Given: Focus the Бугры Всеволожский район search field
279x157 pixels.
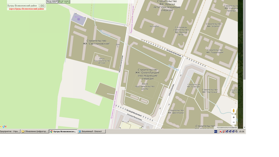Looking at the screenshot, I should [23, 6].
